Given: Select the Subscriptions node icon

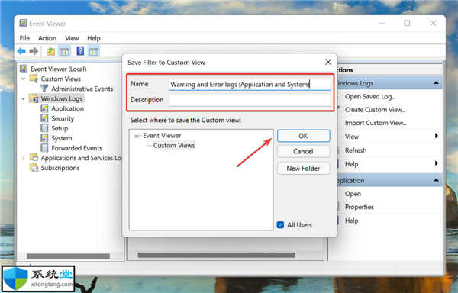Looking at the screenshot, I should pos(34,168).
